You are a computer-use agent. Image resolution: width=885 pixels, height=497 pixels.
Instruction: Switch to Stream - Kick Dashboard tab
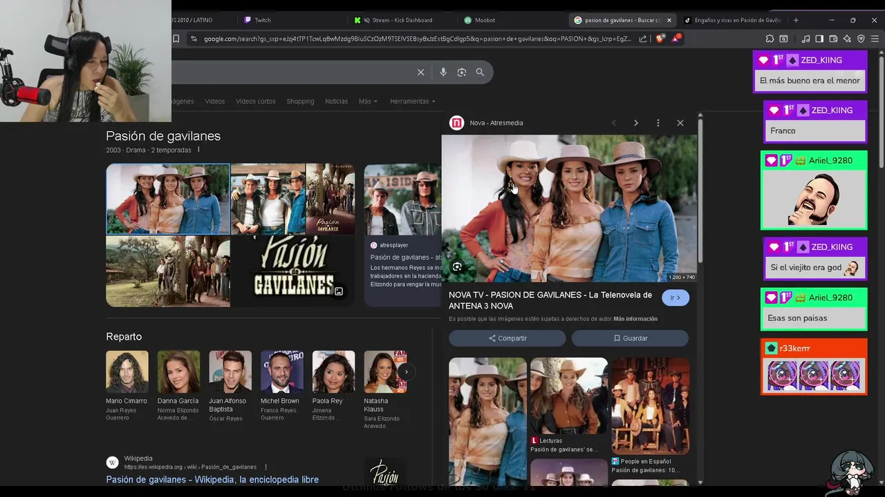[x=401, y=20]
